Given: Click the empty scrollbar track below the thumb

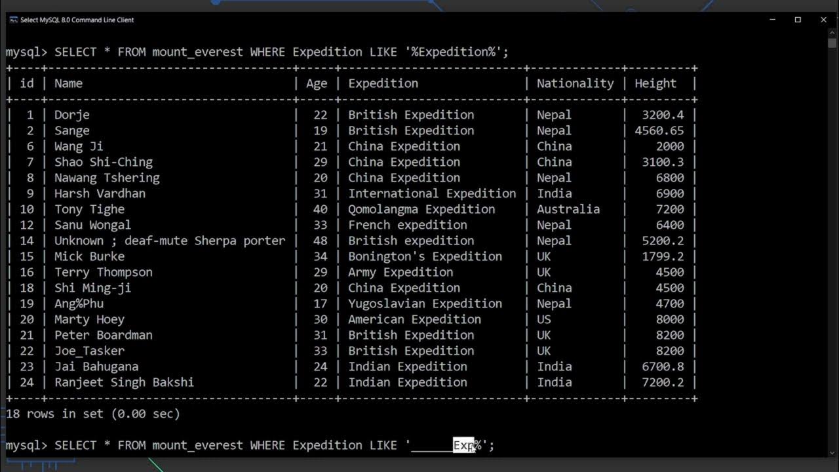Looking at the screenshot, I should (832, 249).
